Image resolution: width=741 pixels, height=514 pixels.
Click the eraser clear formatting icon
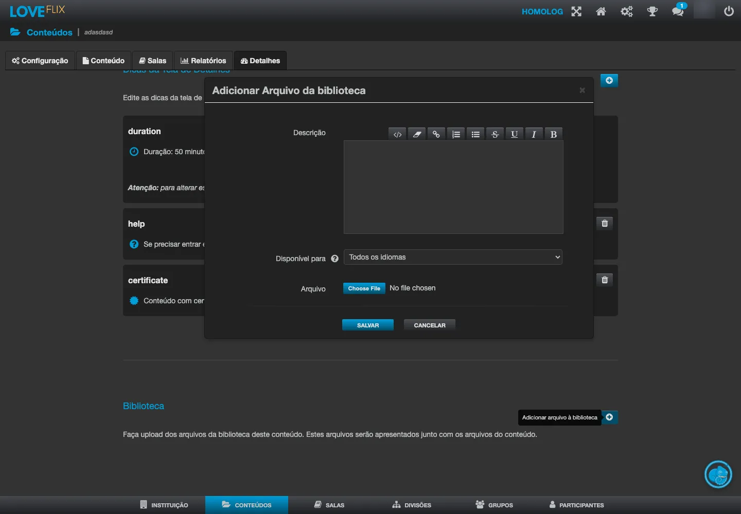click(x=417, y=134)
